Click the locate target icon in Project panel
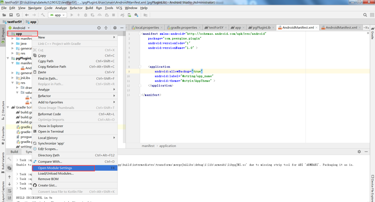 99,28
